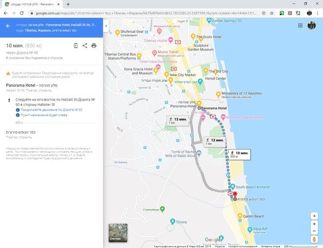Open the Google apps grid
The height and width of the screenshot is (248, 323).
click(x=300, y=25)
